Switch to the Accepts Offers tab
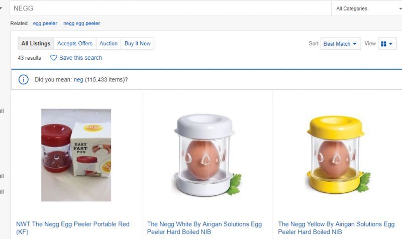Viewport: 402px width, 239px height. 75,44
